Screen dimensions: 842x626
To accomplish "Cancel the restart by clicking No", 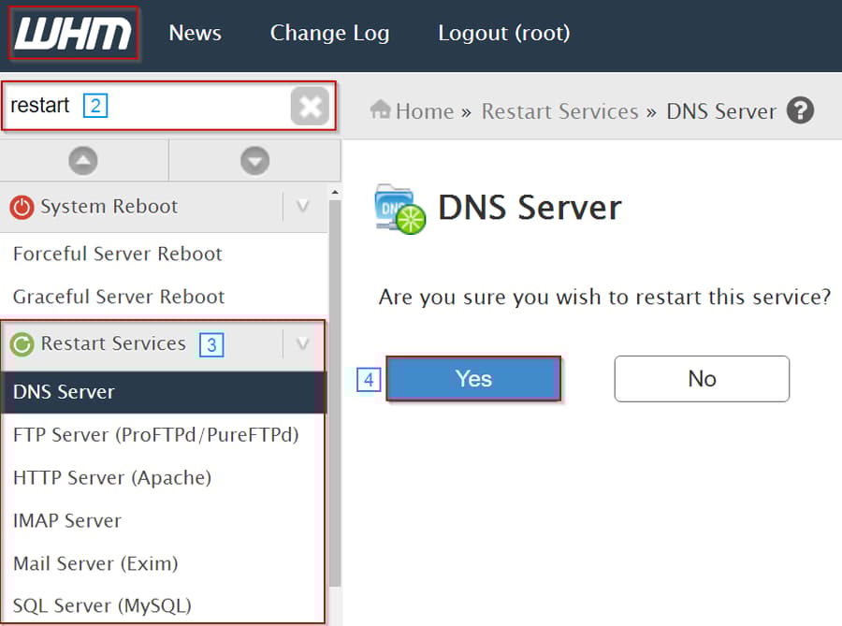I will 701,378.
